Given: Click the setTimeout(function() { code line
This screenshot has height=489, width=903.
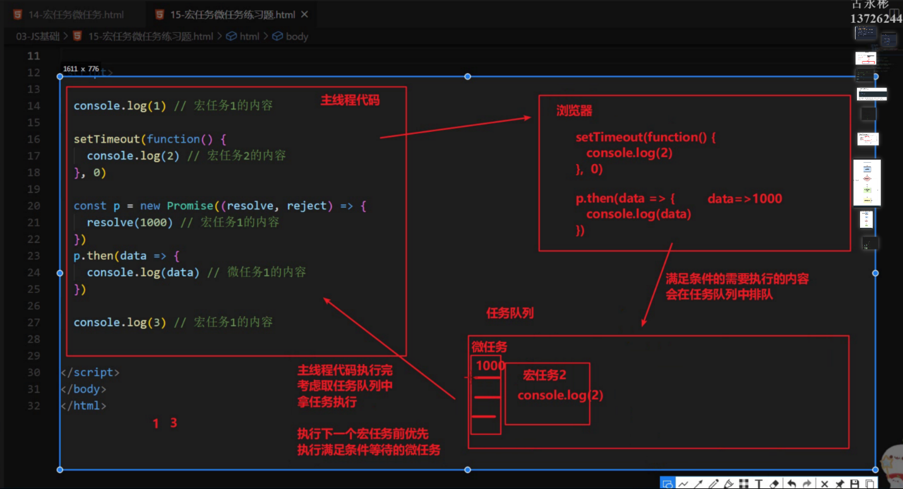Looking at the screenshot, I should coord(150,139).
